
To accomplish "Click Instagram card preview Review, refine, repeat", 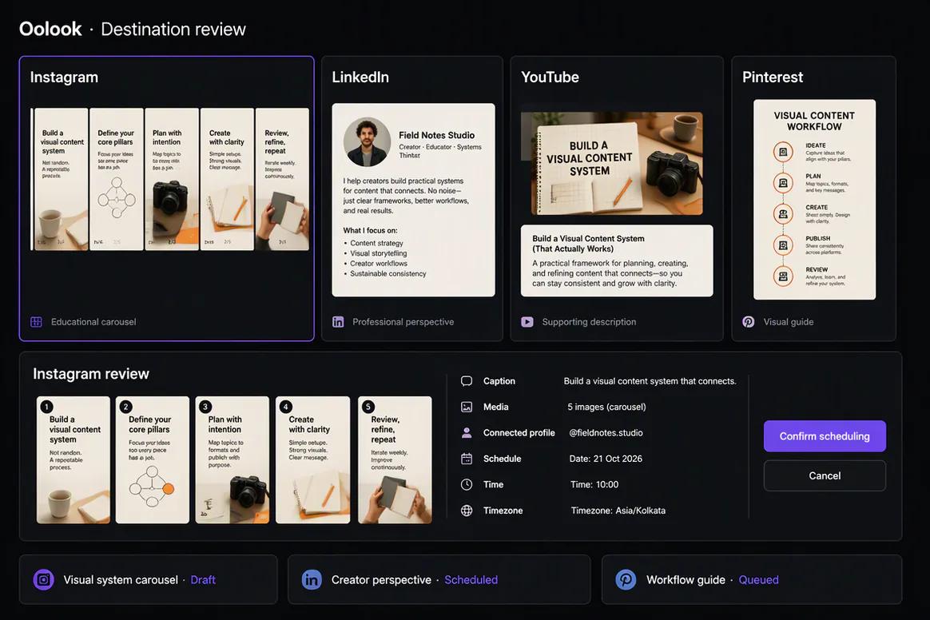I will [x=282, y=179].
